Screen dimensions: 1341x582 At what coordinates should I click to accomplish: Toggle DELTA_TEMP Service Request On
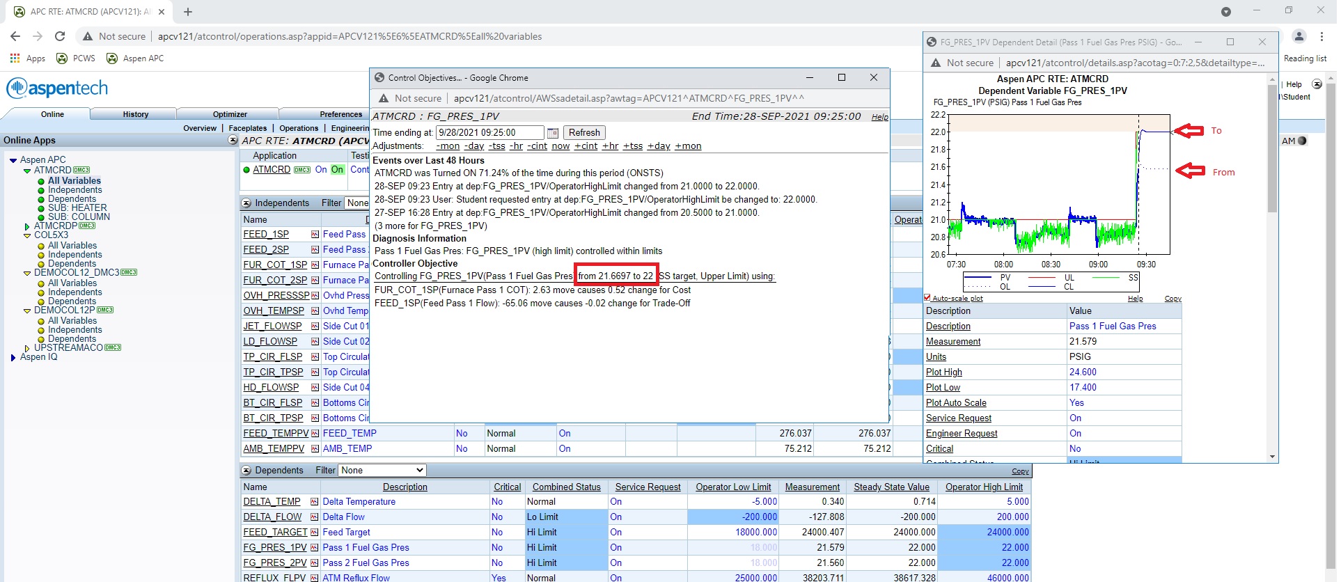(x=616, y=502)
